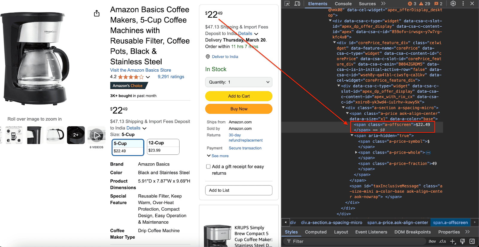
Task: Select the 12-Cup size option
Action: point(163,147)
